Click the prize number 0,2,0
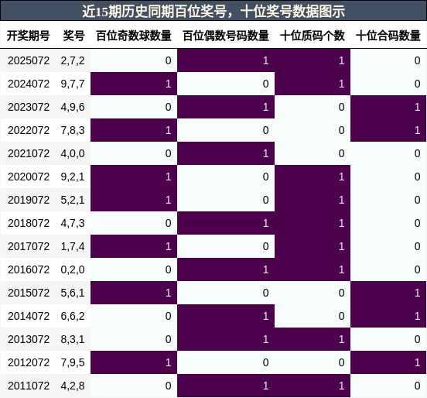This screenshot has width=427, height=398. 73,269
